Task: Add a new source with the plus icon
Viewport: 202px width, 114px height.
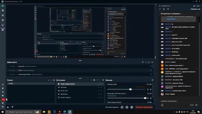Action: coord(97,80)
